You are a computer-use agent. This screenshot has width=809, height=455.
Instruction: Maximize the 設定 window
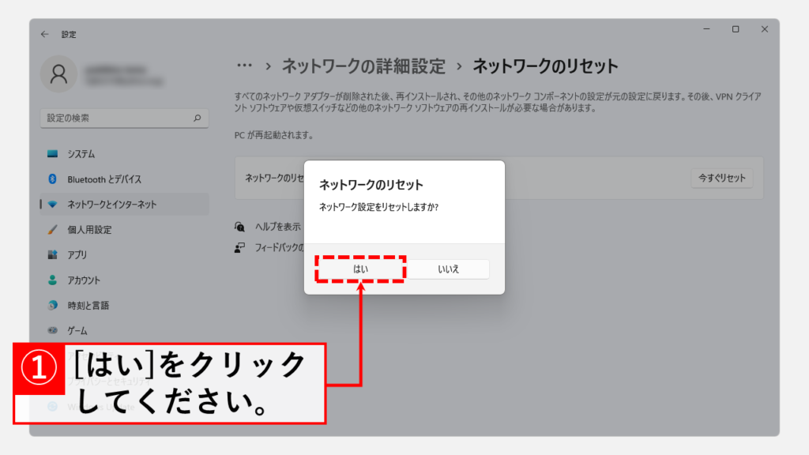735,29
